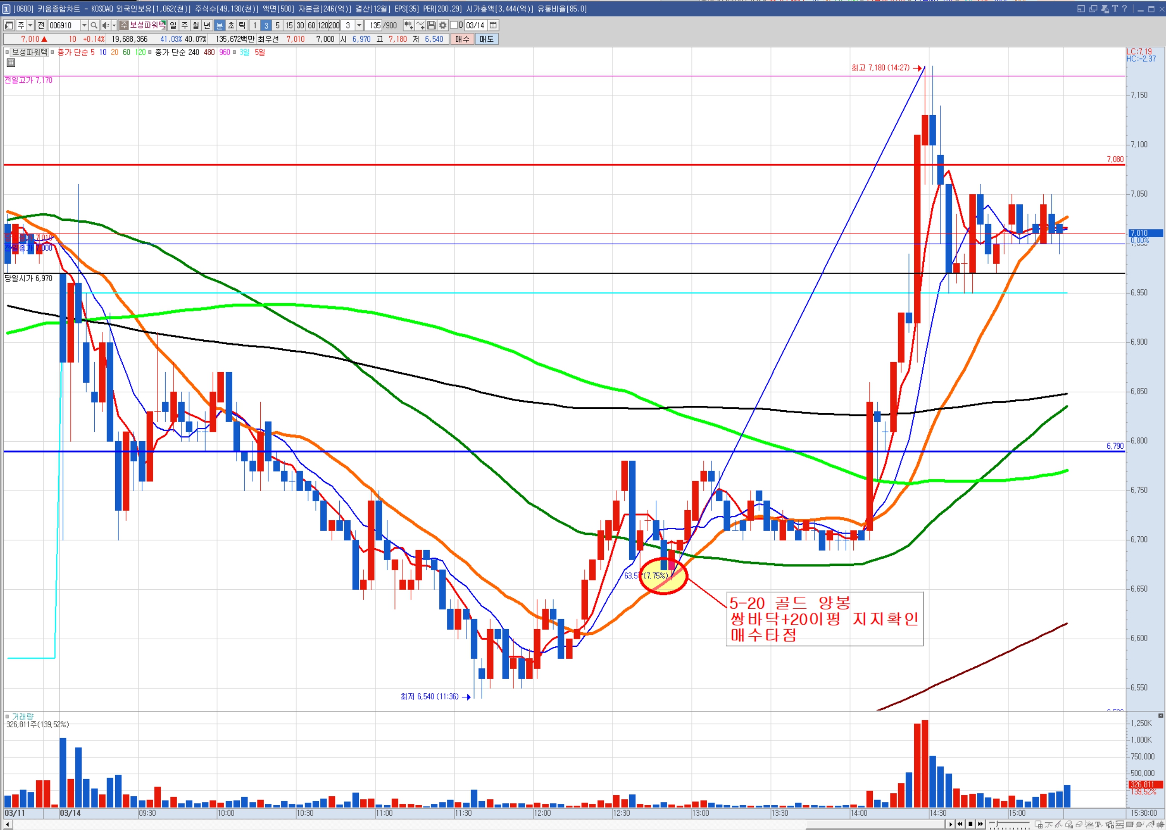Viewport: 1166px width, 830px height.
Task: Click the speaker sound icon
Action: [x=105, y=25]
